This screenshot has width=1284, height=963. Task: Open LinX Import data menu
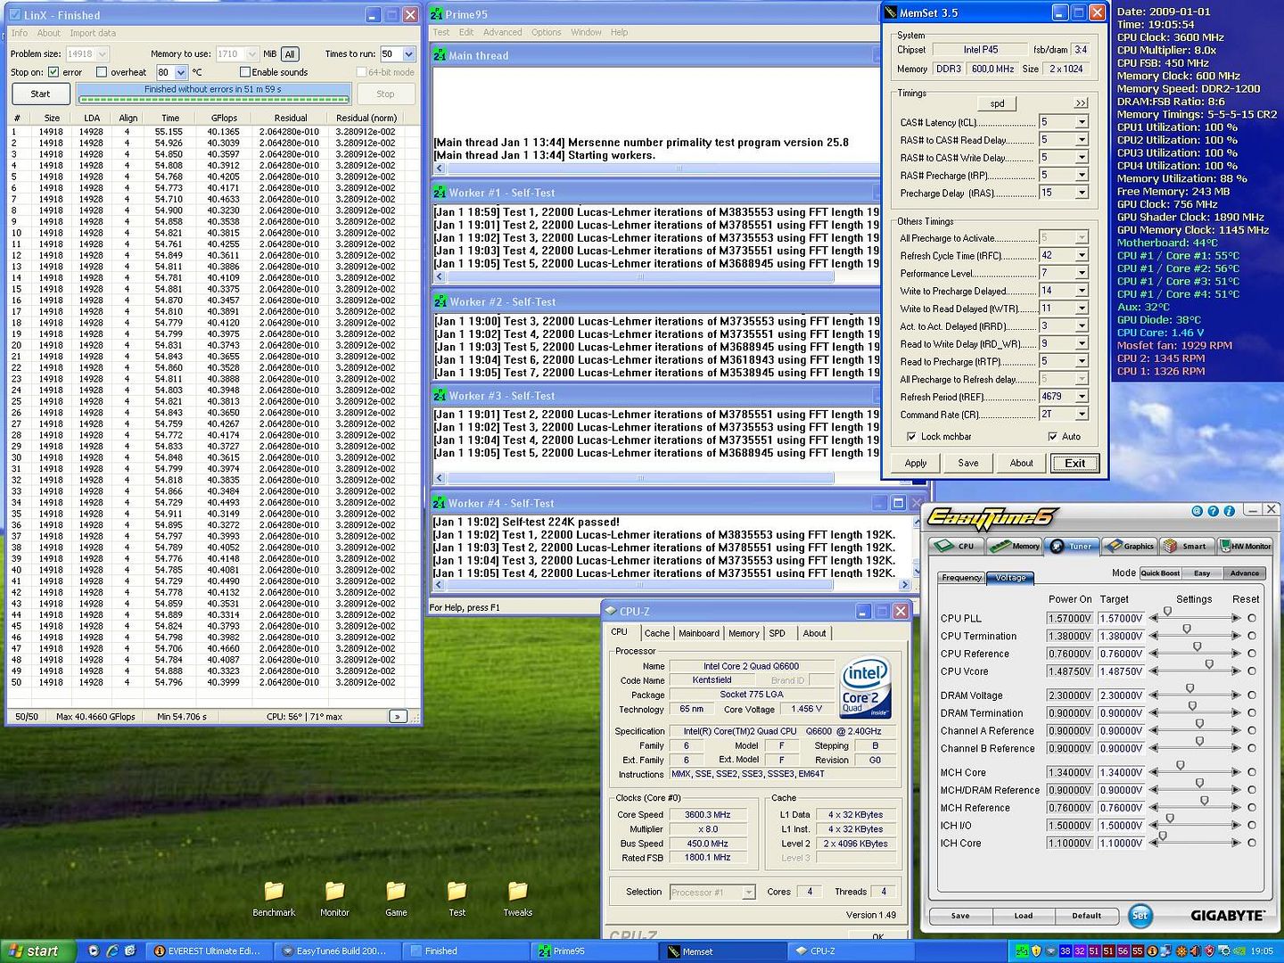pos(93,33)
